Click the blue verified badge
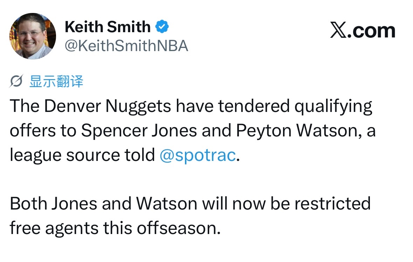The width and height of the screenshot is (413, 262). [162, 26]
